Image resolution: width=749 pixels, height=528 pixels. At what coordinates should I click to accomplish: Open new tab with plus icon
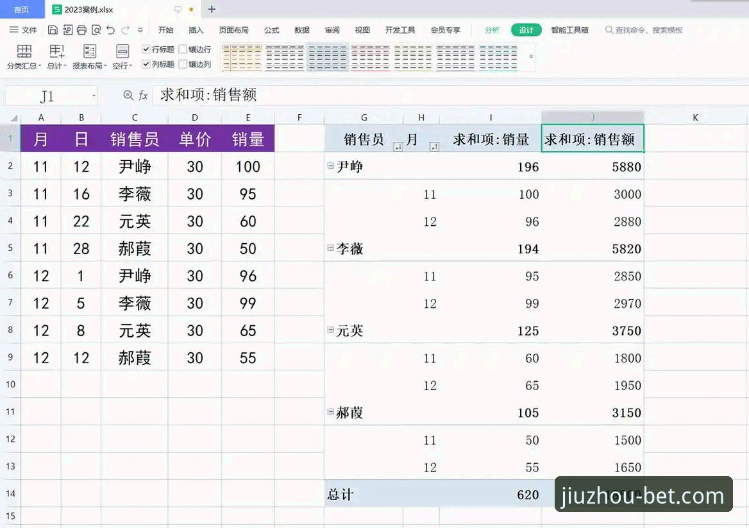(x=212, y=9)
